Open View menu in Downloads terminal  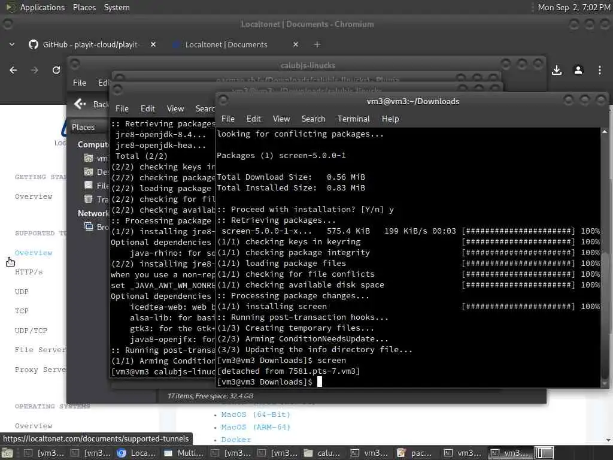pos(281,119)
